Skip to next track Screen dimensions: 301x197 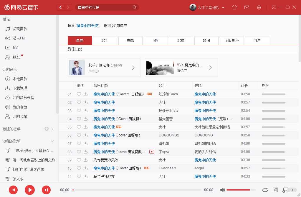(46, 190)
